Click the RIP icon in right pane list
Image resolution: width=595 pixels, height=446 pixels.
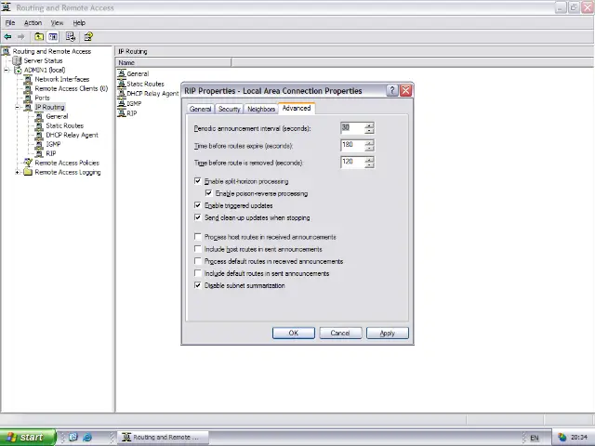pyautogui.click(x=122, y=113)
